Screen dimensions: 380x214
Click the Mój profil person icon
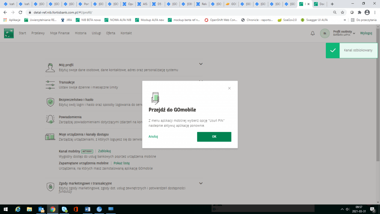tap(50, 67)
